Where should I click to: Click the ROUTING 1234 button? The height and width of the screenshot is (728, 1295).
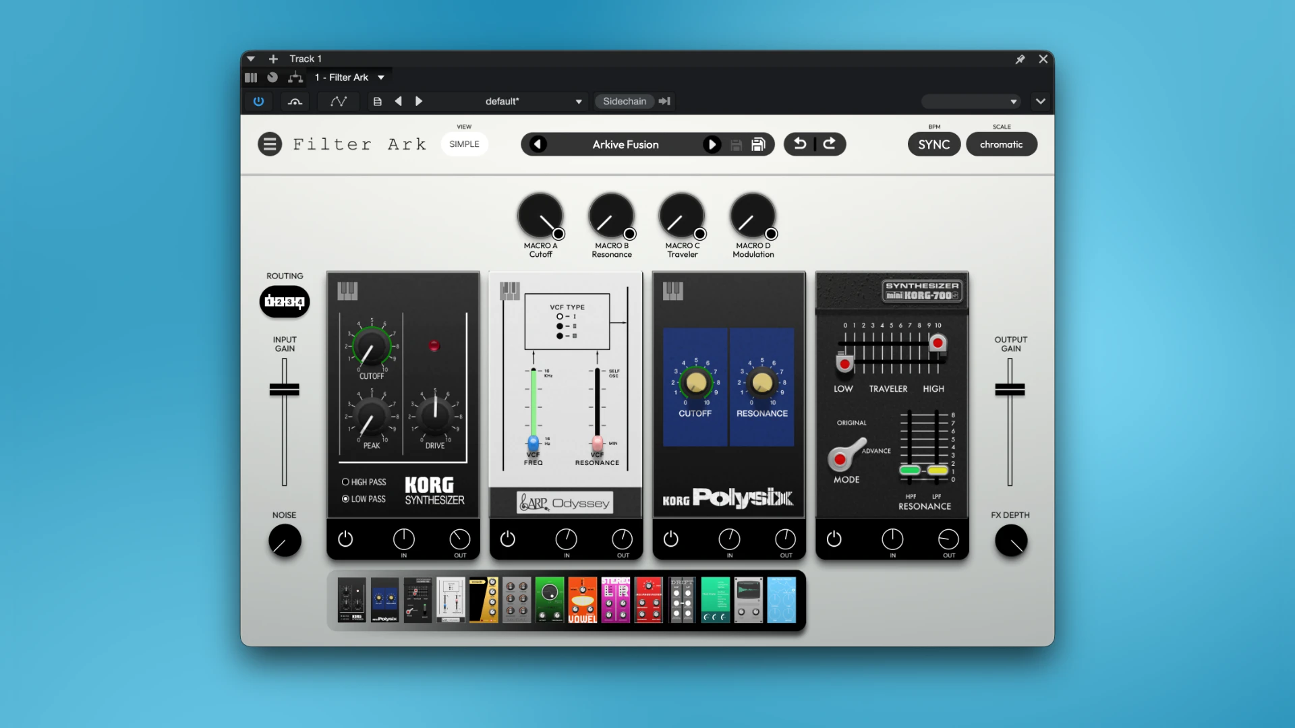coord(285,302)
